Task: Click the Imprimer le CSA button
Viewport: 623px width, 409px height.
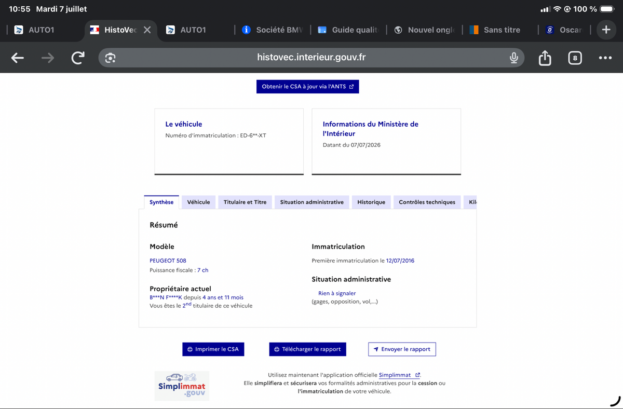Action: click(x=213, y=349)
